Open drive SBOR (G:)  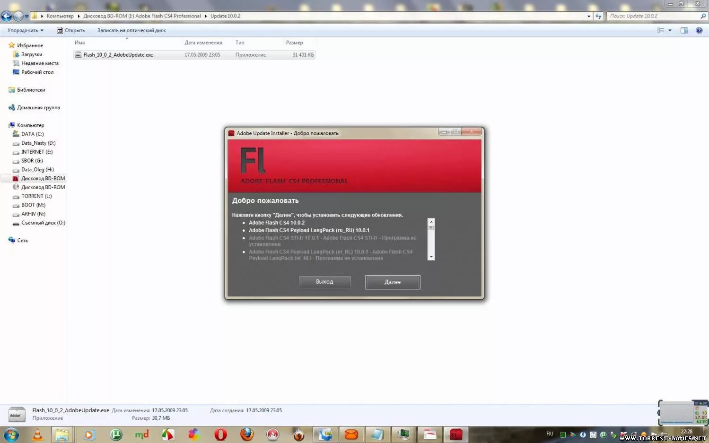(32, 161)
